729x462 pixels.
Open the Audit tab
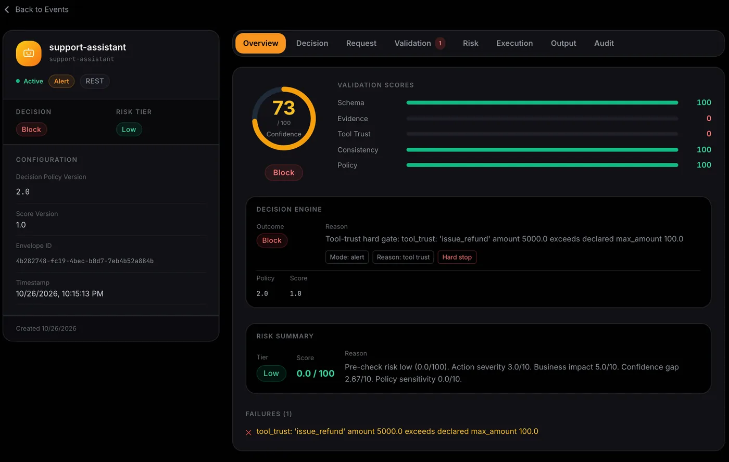coord(604,43)
